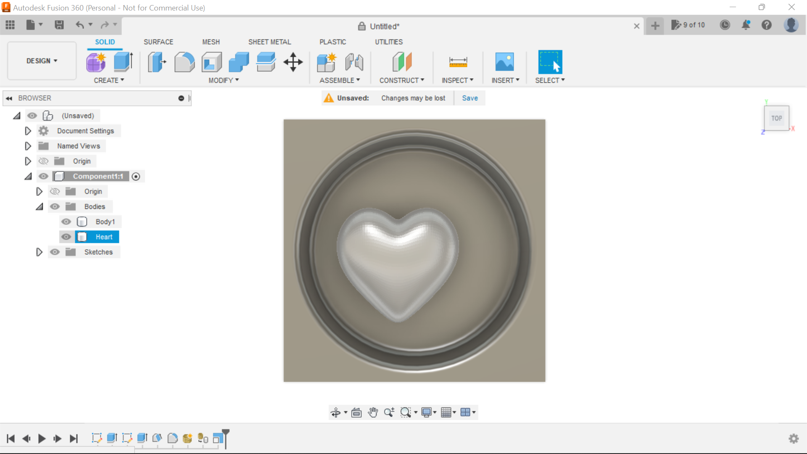Activate the Move/Copy tool
The width and height of the screenshot is (807, 454).
(293, 62)
